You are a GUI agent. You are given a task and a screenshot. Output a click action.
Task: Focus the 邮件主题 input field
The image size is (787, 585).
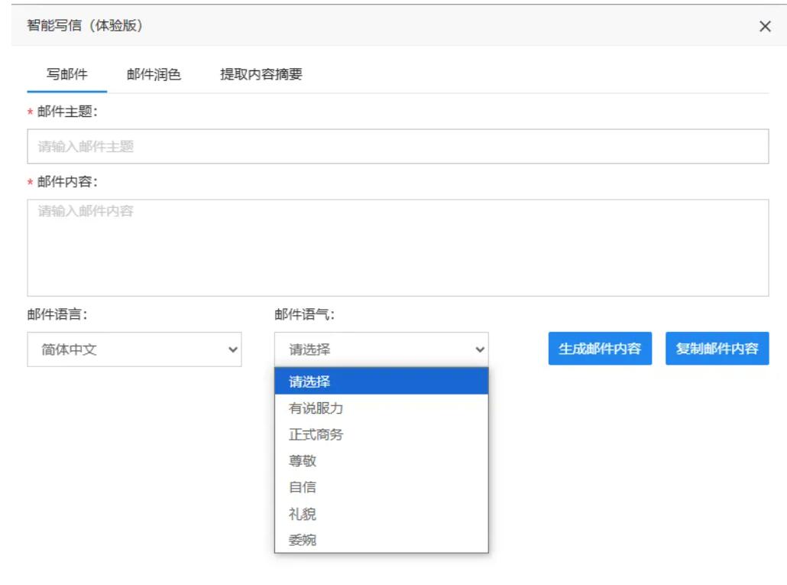coord(397,146)
